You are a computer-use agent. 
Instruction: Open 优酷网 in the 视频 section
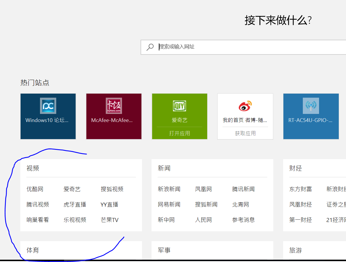tap(35, 189)
